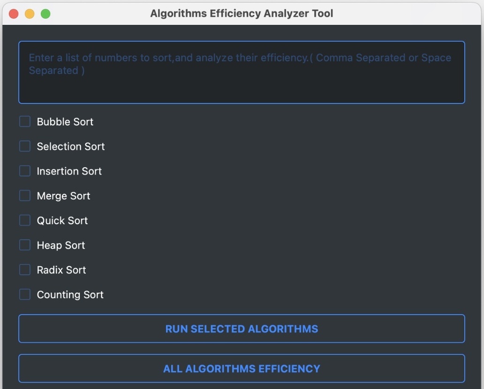Check the Selection Sort option
Image resolution: width=484 pixels, height=389 pixels.
coord(24,146)
